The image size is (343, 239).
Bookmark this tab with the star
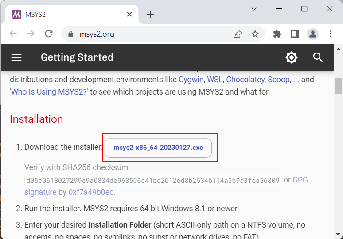pos(255,34)
